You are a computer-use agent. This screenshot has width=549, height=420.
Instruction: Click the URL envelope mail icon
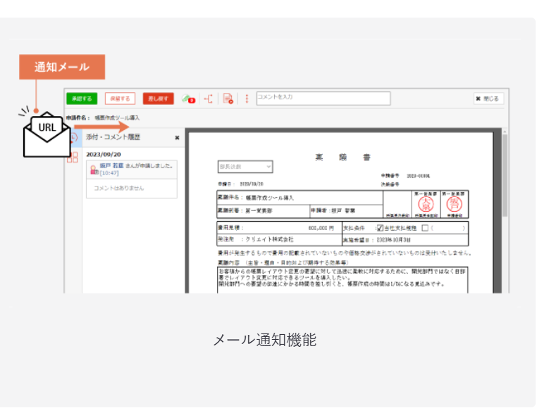coord(47,132)
